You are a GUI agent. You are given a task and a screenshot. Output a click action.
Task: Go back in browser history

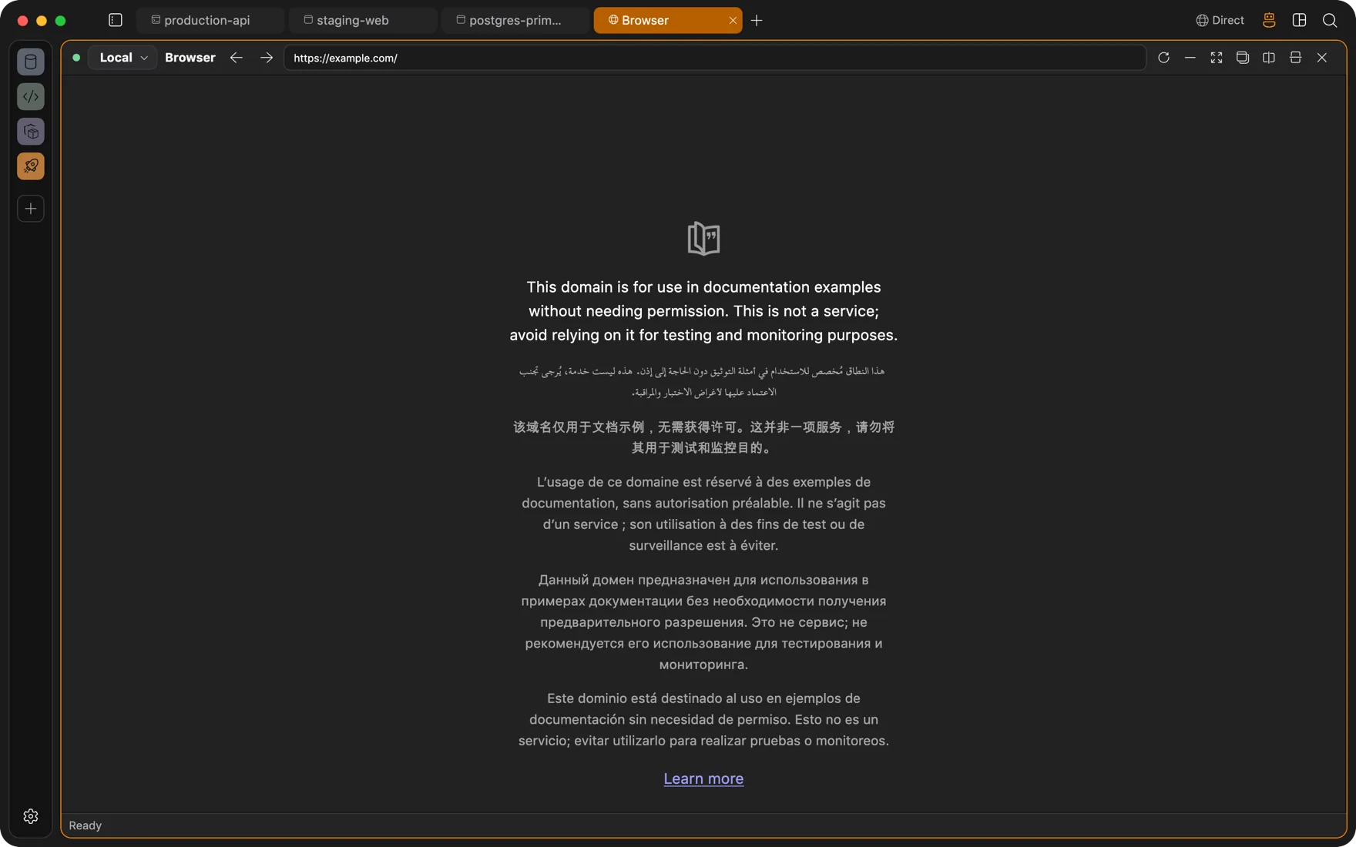click(x=237, y=58)
